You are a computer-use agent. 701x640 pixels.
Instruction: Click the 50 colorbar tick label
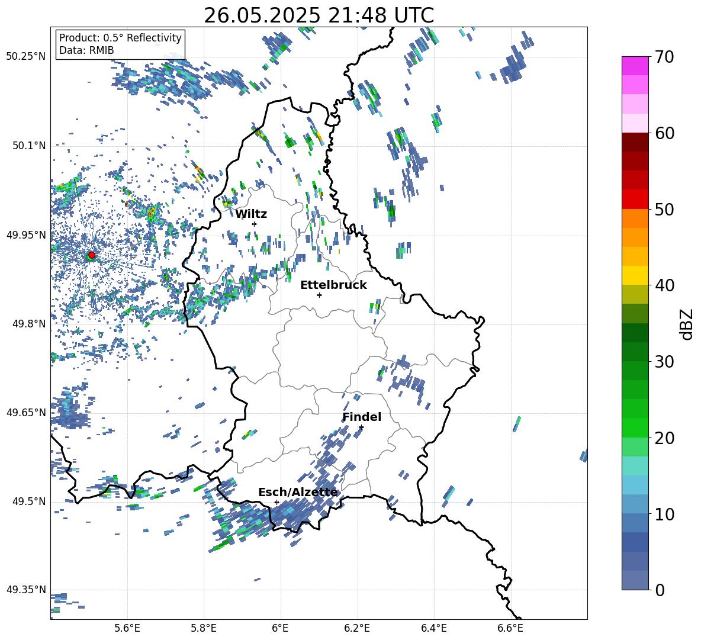(x=664, y=210)
